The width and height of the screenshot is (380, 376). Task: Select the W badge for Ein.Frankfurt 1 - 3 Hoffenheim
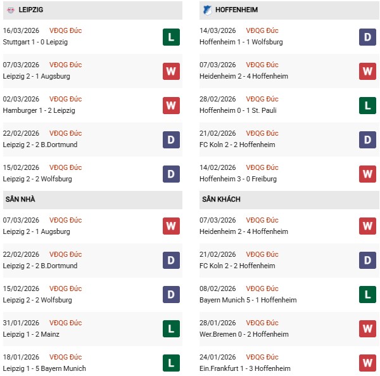click(368, 363)
